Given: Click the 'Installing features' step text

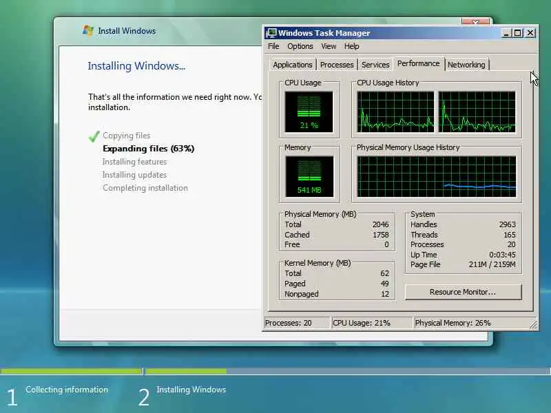Looking at the screenshot, I should [x=134, y=162].
